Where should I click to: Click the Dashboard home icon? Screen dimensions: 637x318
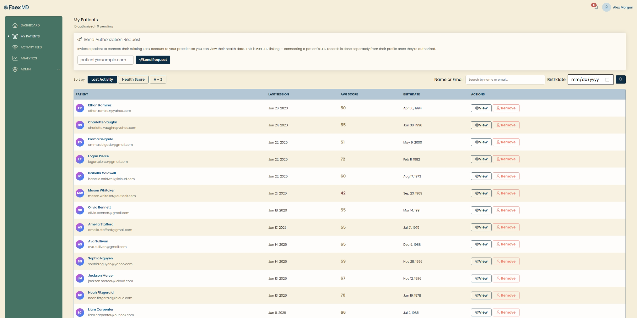[x=15, y=25]
